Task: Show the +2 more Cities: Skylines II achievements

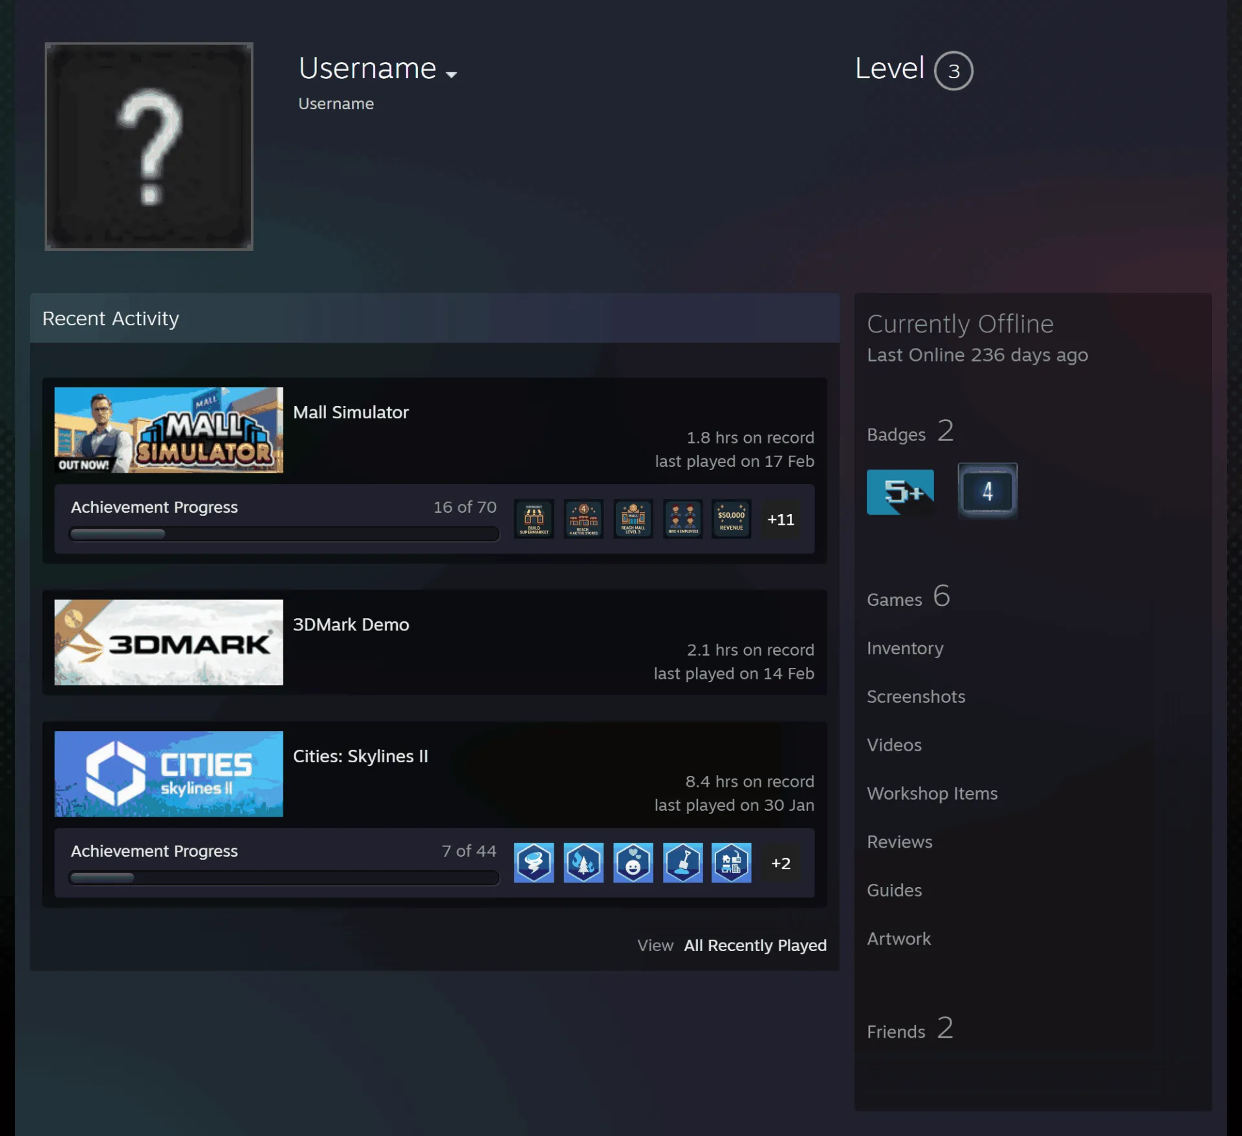Action: tap(781, 863)
